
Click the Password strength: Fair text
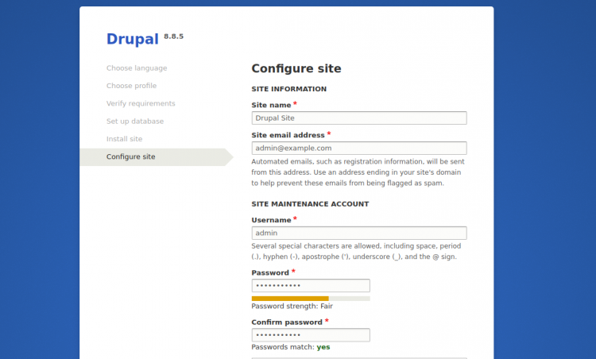pyautogui.click(x=292, y=307)
